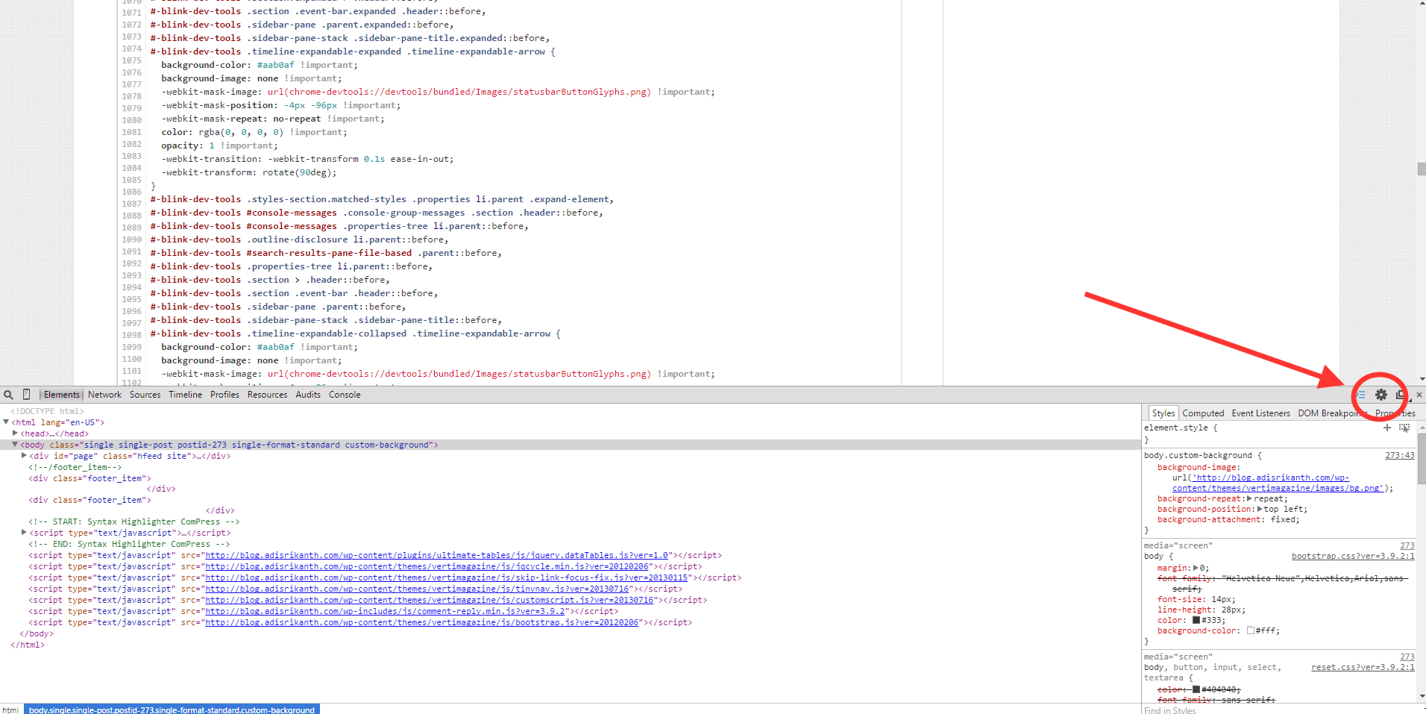Open bootstrap.css?ver=3.9.2:1 source link

1353,556
